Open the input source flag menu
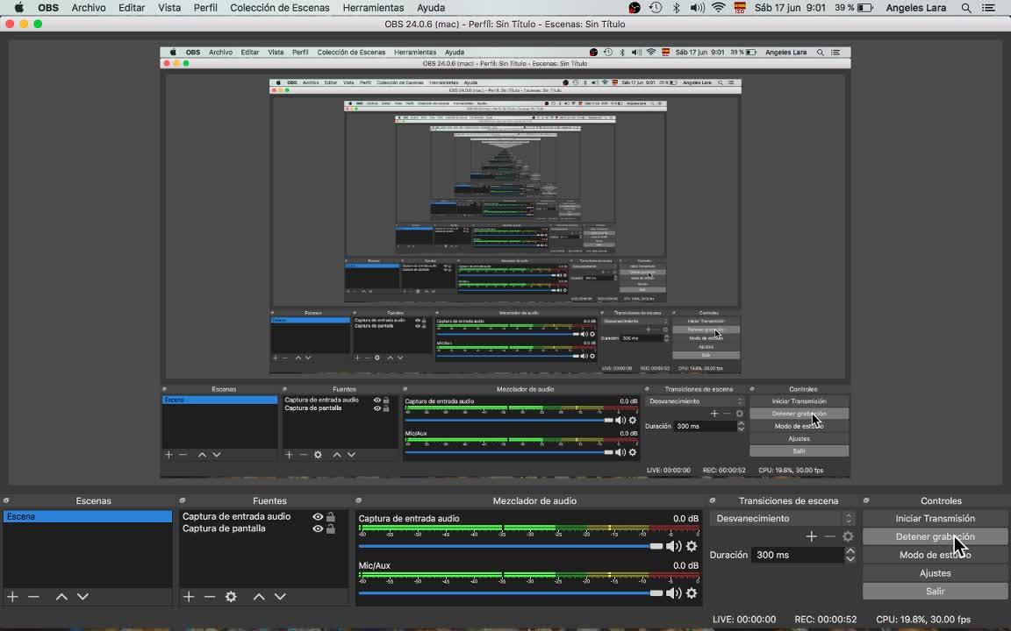Screen dimensions: 1011x631 pyautogui.click(x=740, y=8)
